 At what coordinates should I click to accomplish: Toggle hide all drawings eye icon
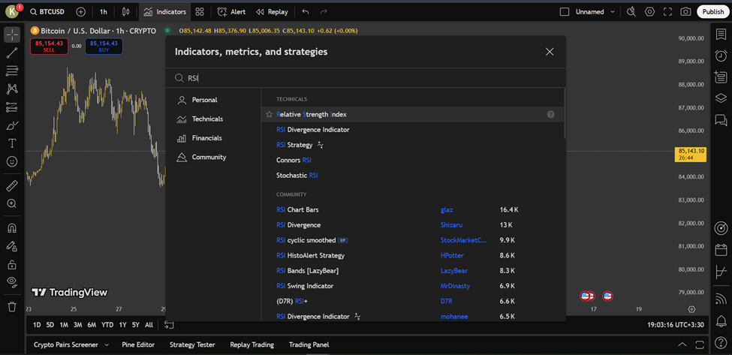tap(12, 282)
